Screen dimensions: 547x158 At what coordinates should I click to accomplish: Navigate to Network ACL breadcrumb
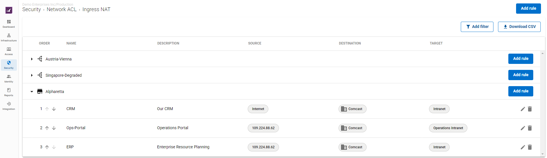[x=62, y=9]
